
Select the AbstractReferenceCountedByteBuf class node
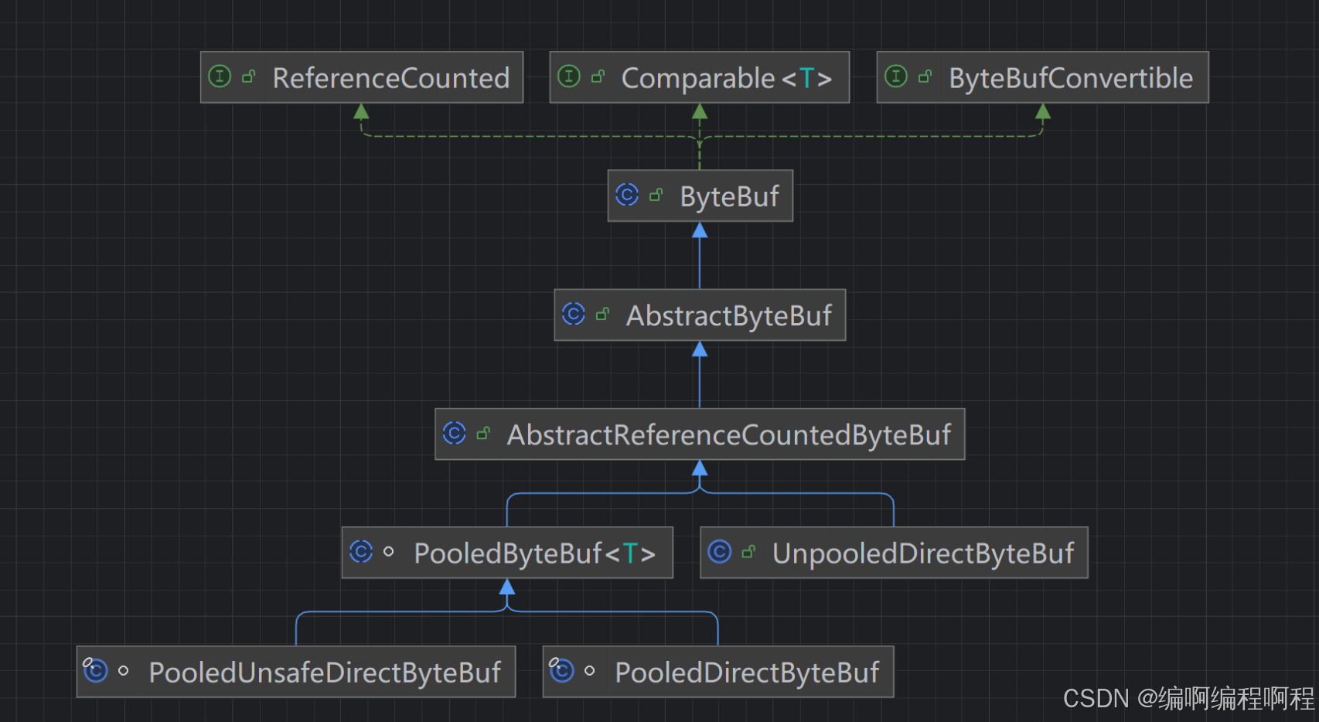700,434
